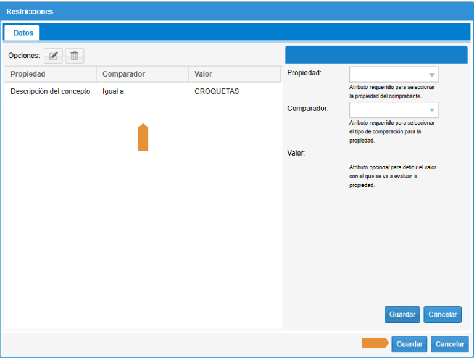The image size is (474, 358).
Task: Click the trash delete icon in Opciones
Action: [74, 56]
